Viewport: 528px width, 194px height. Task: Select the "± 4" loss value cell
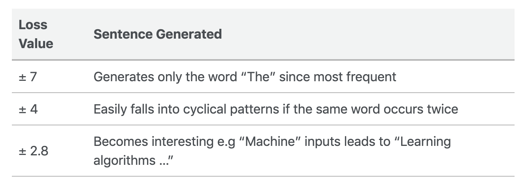coord(28,109)
